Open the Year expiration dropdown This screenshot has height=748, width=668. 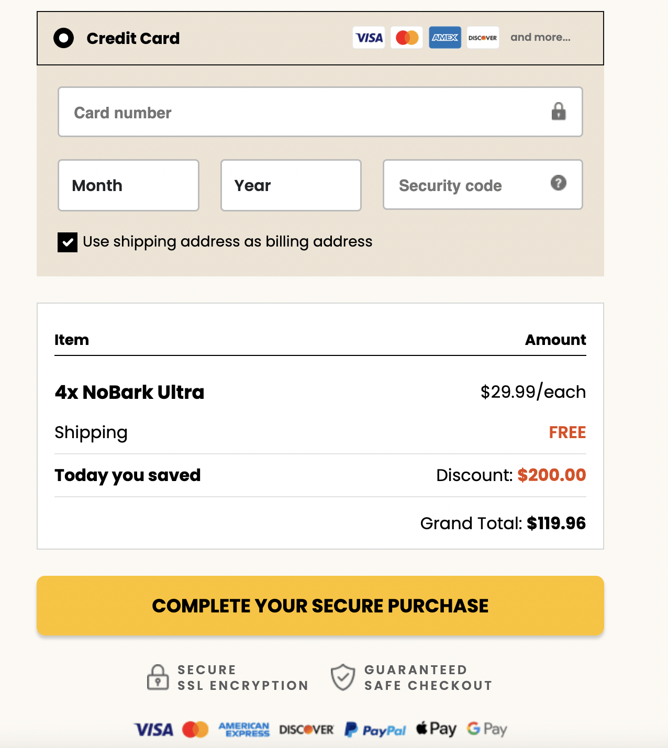pyautogui.click(x=291, y=185)
